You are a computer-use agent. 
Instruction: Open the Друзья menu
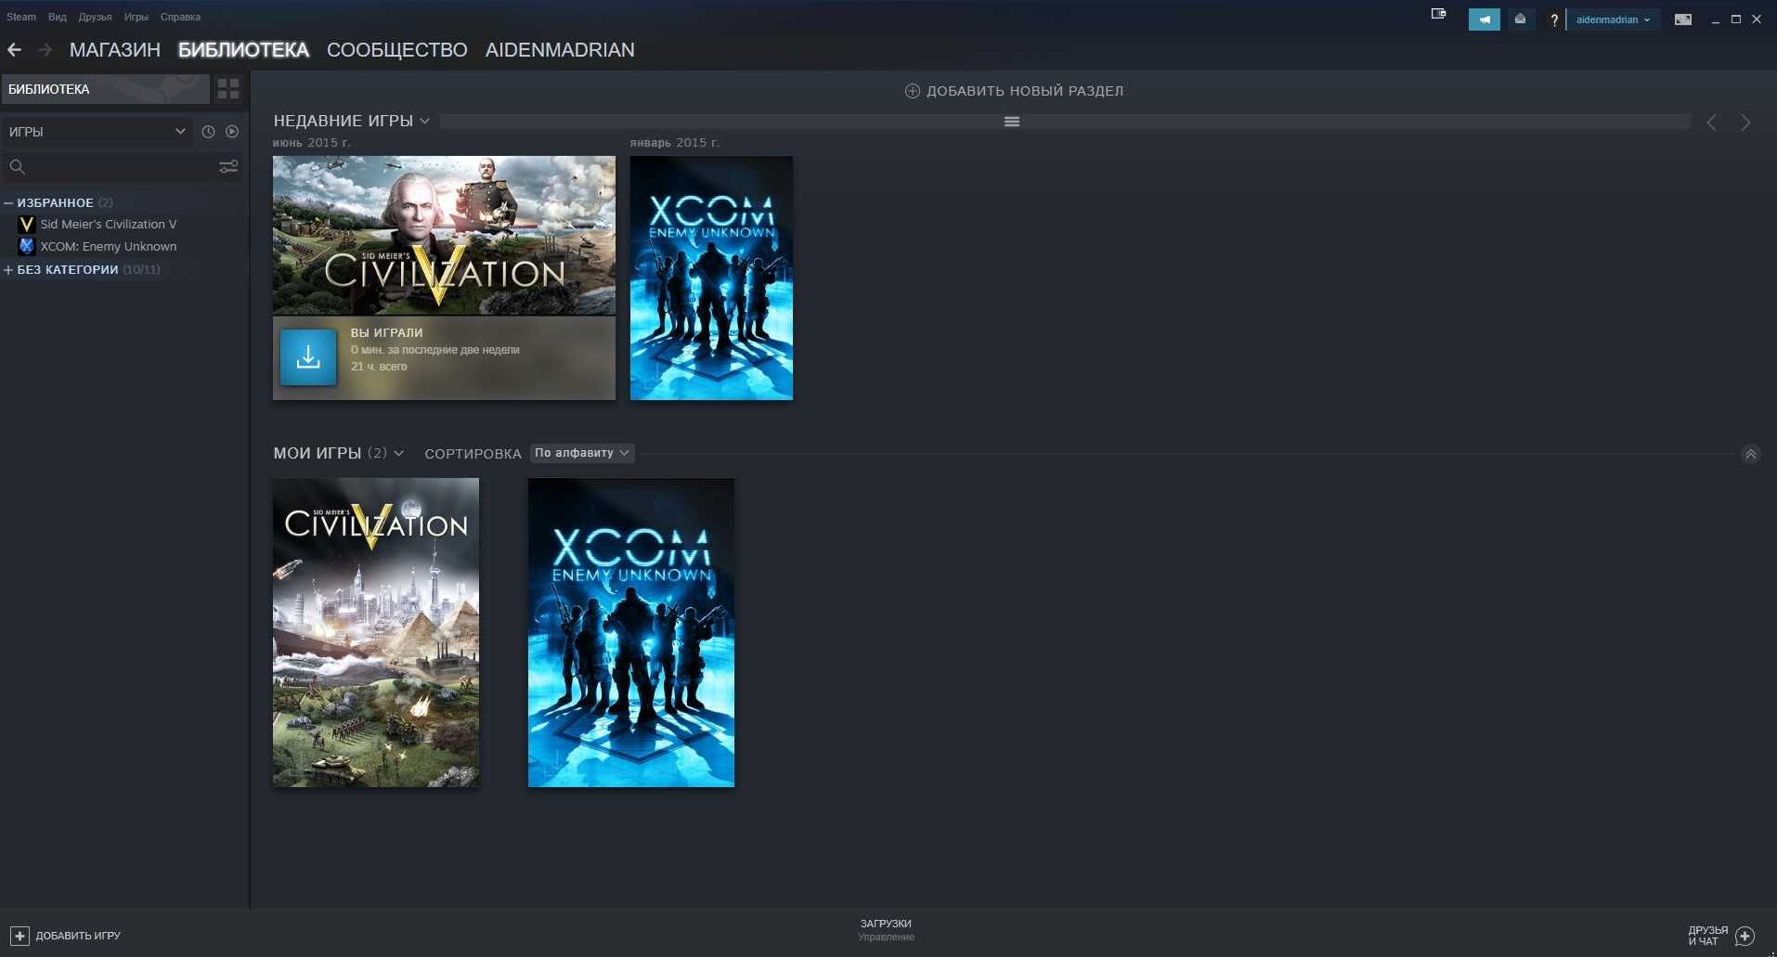pos(95,17)
